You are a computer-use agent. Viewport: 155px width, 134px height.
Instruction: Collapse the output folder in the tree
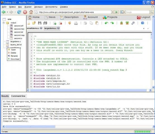pyautogui.click(x=4, y=23)
